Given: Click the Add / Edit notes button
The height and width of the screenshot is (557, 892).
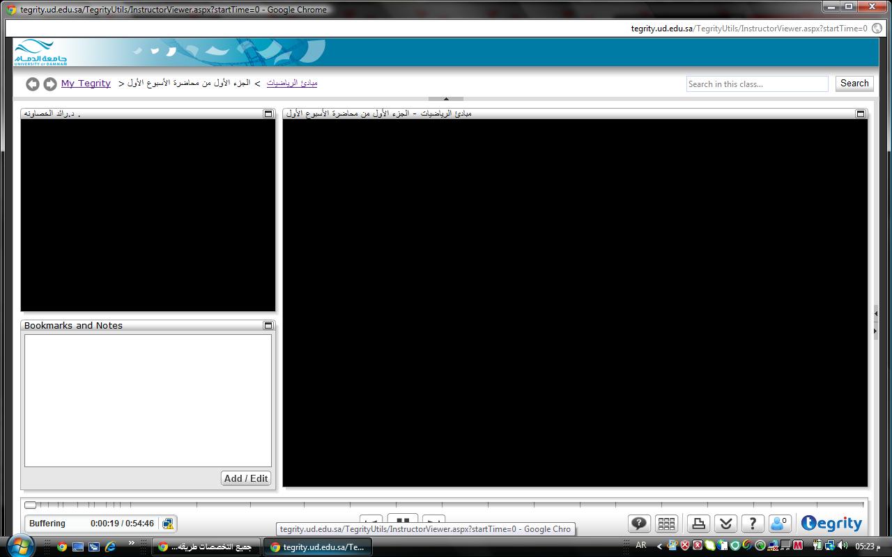Looking at the screenshot, I should [x=246, y=478].
